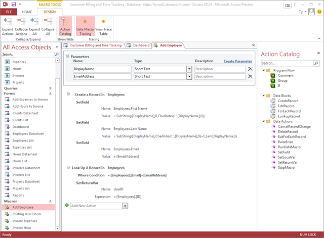Click the Action Catalog Search field
324x238 pixels.
click(287, 63)
